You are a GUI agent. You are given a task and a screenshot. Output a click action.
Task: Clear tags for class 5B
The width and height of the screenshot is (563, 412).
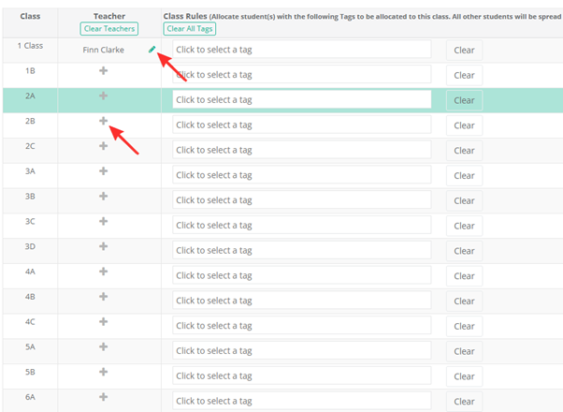click(x=464, y=376)
